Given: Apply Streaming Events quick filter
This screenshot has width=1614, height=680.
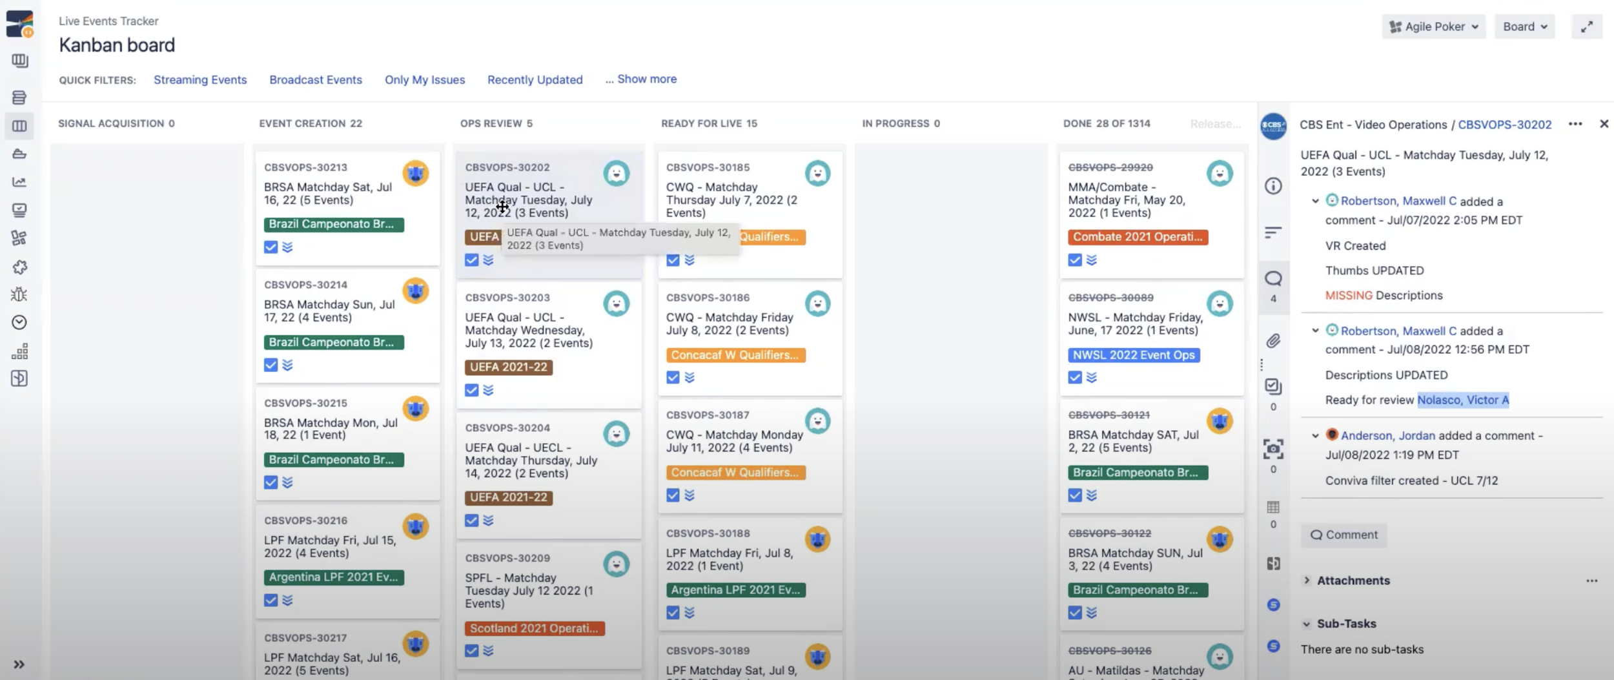Looking at the screenshot, I should pyautogui.click(x=200, y=79).
